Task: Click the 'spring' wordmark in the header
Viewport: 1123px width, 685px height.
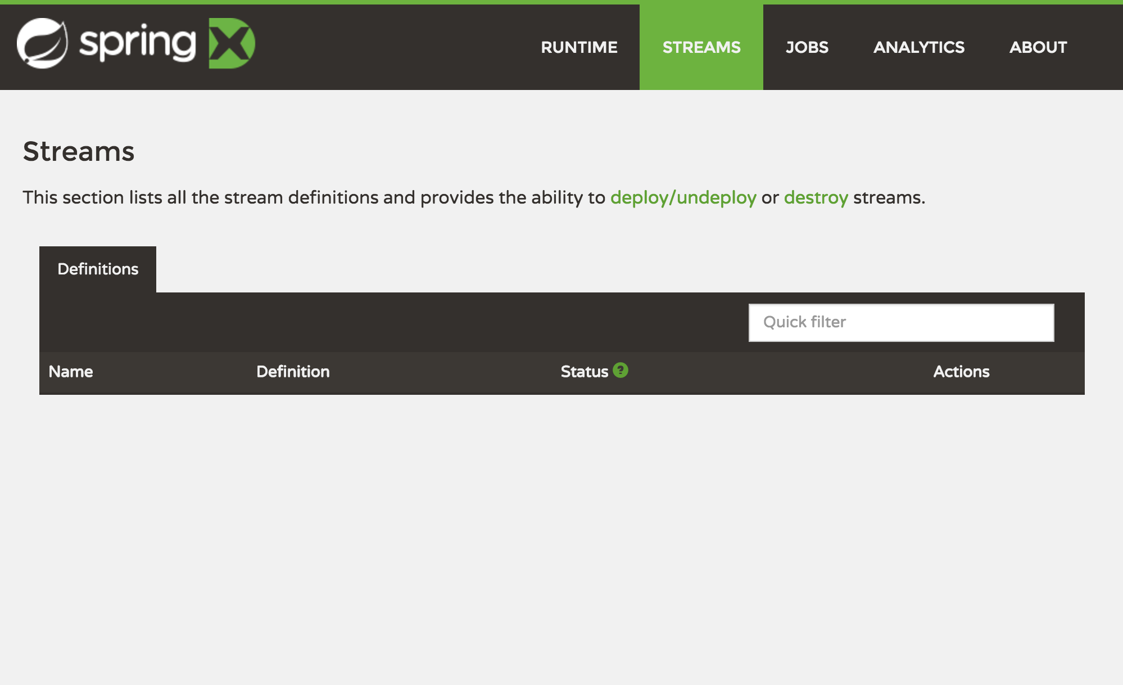Action: 138,42
